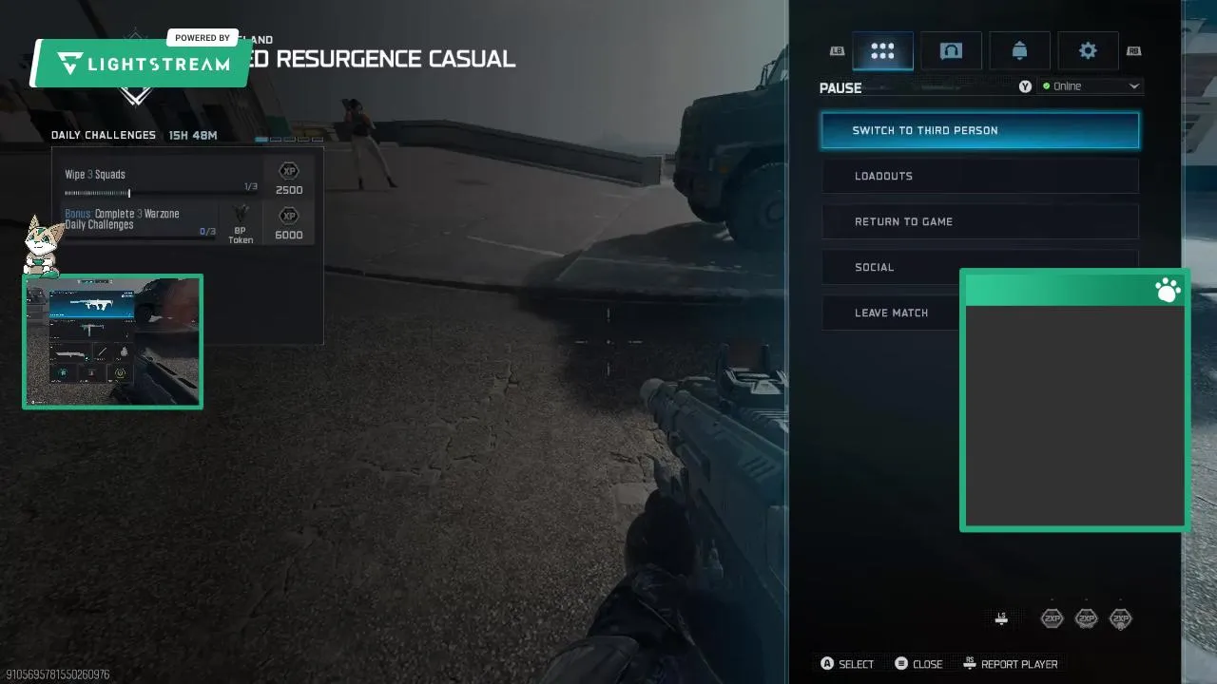The image size is (1217, 684).
Task: Click the first 2XP token icon
Action: (1052, 618)
